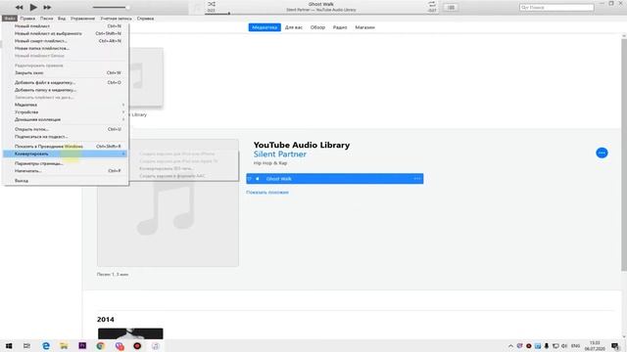Screen dimensions: 627x352
Task: Choose Закрыть окно menu item
Action: tap(66, 72)
